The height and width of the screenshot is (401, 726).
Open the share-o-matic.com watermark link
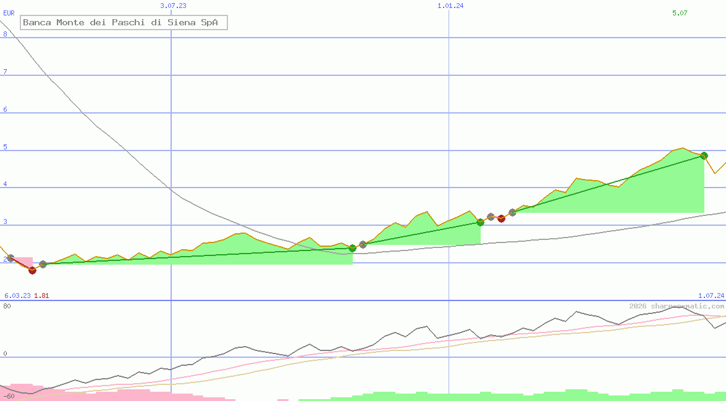[677, 306]
